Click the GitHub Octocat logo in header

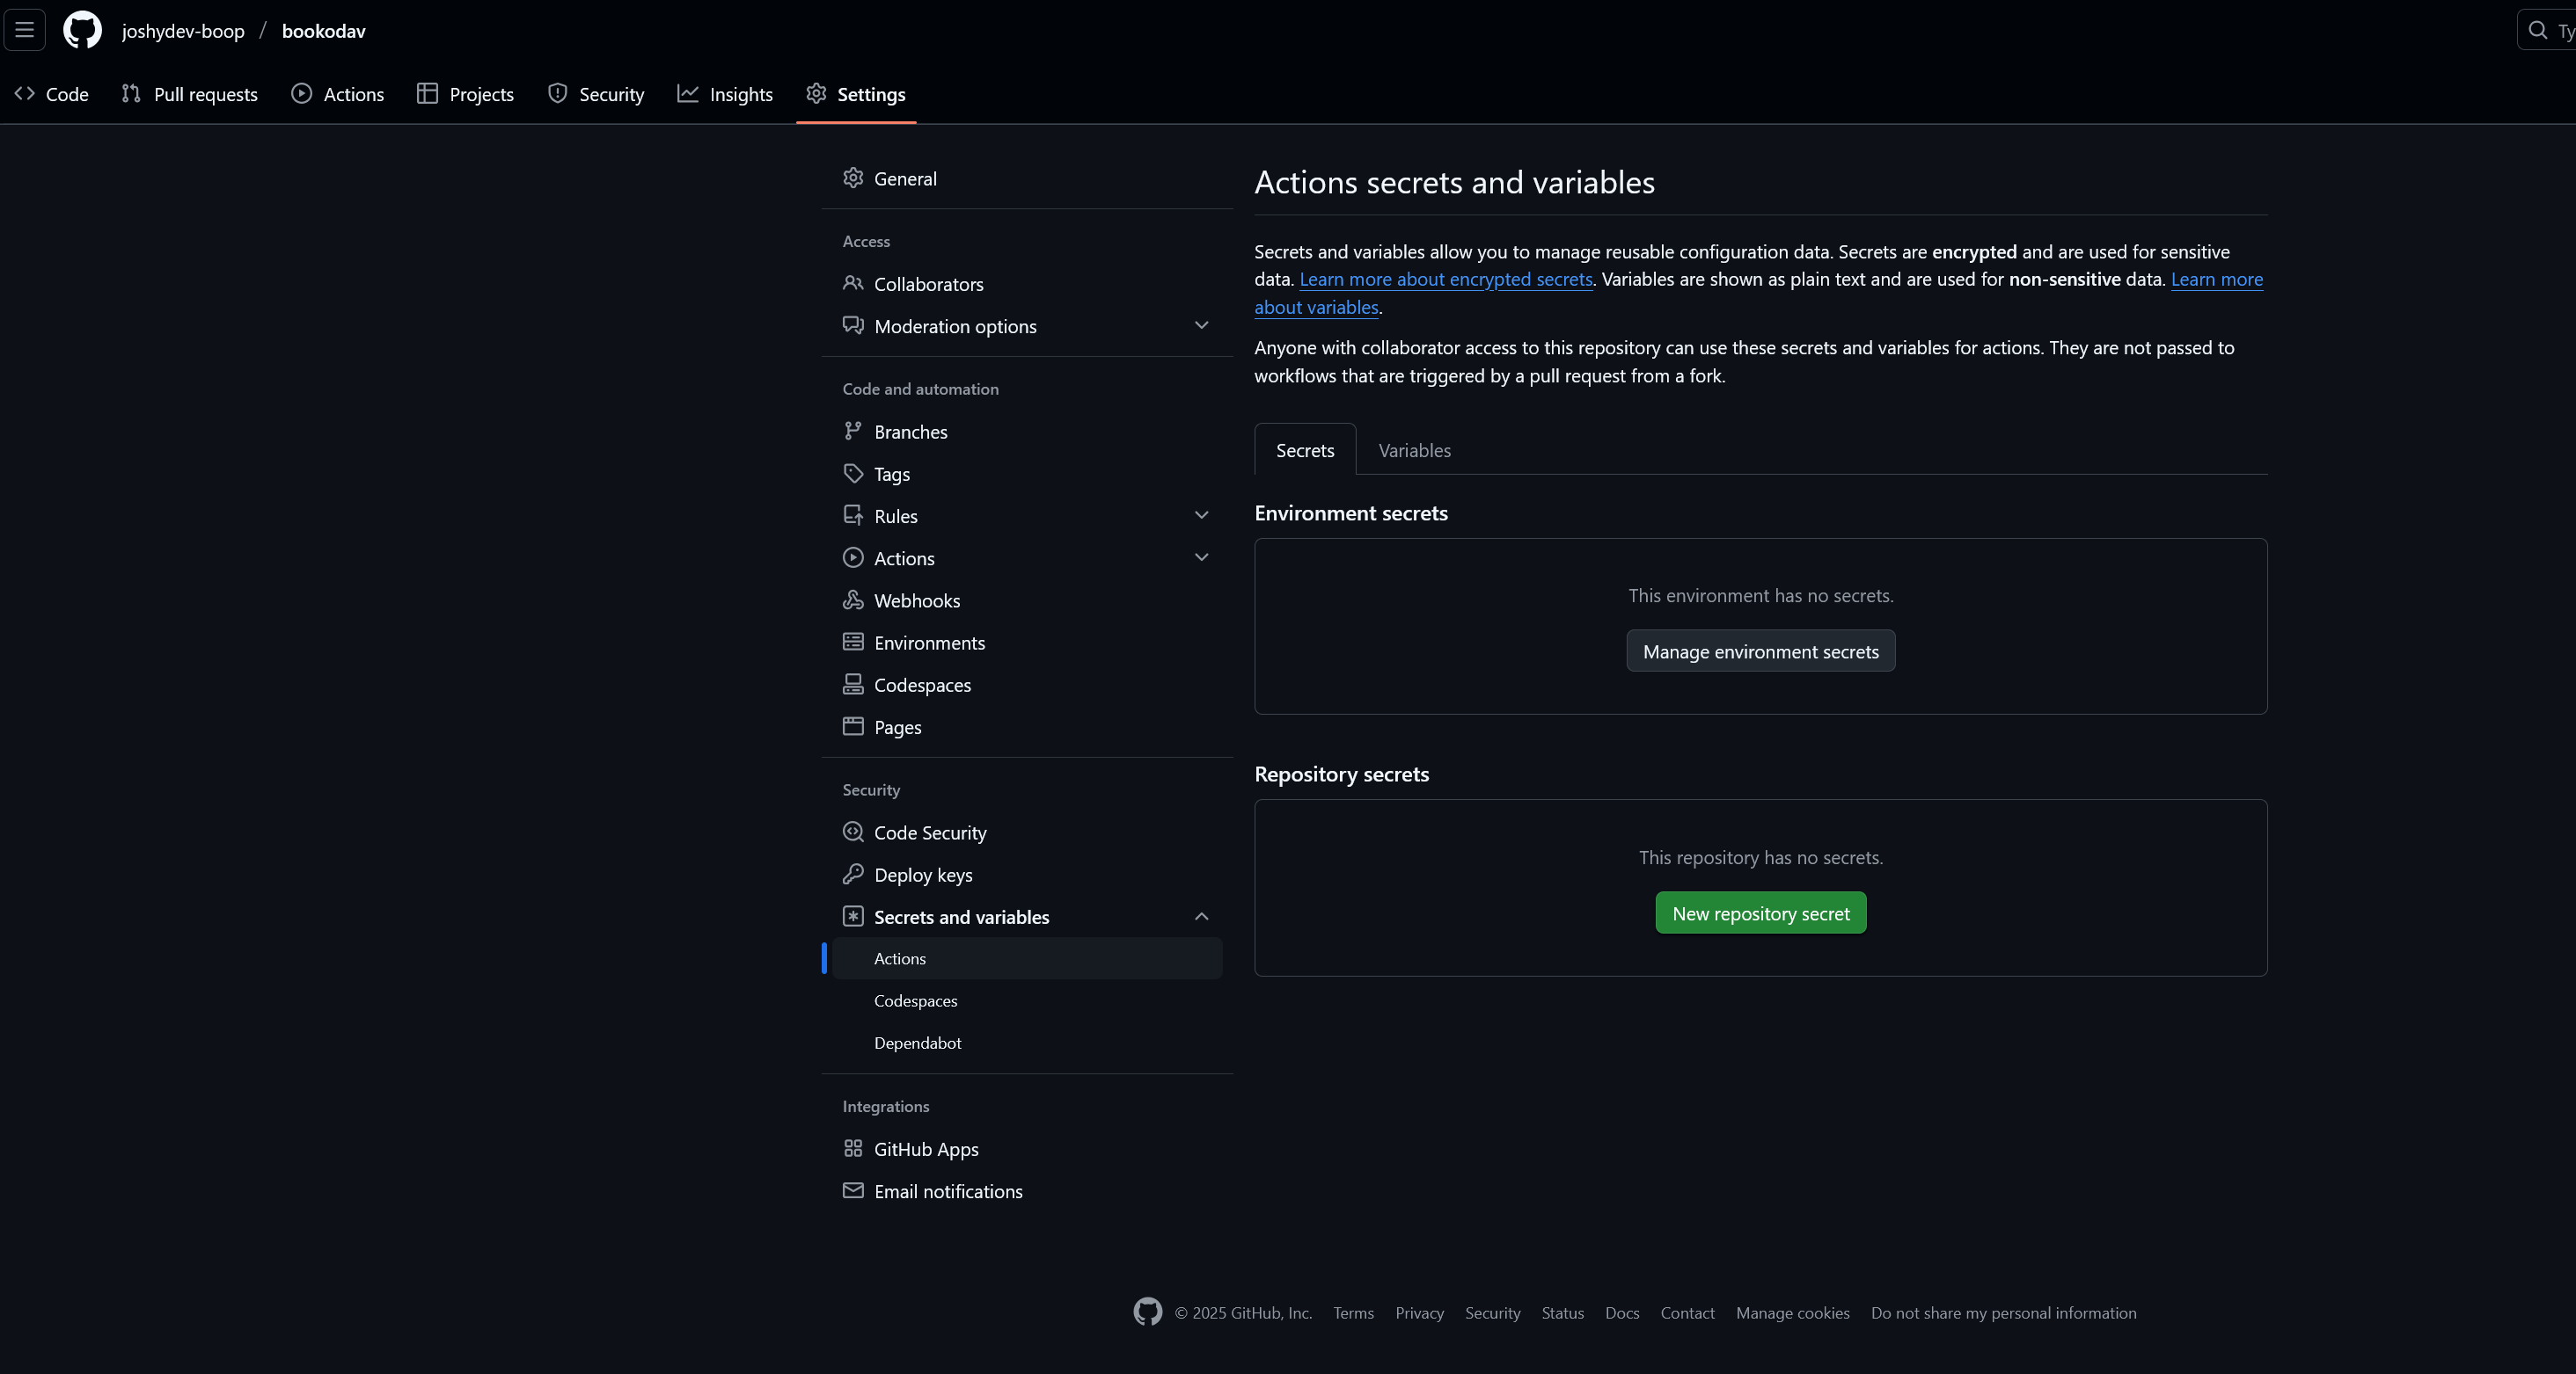[82, 30]
